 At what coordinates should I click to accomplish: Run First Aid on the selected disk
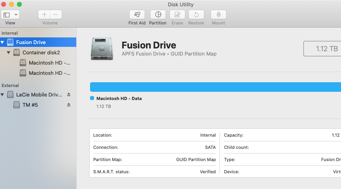coord(137,15)
